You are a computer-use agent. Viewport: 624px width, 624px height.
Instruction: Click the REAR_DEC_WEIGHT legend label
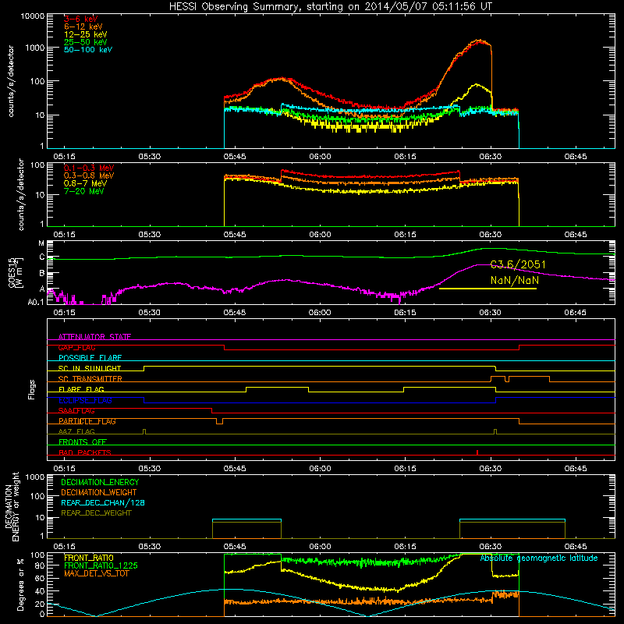tap(96, 513)
